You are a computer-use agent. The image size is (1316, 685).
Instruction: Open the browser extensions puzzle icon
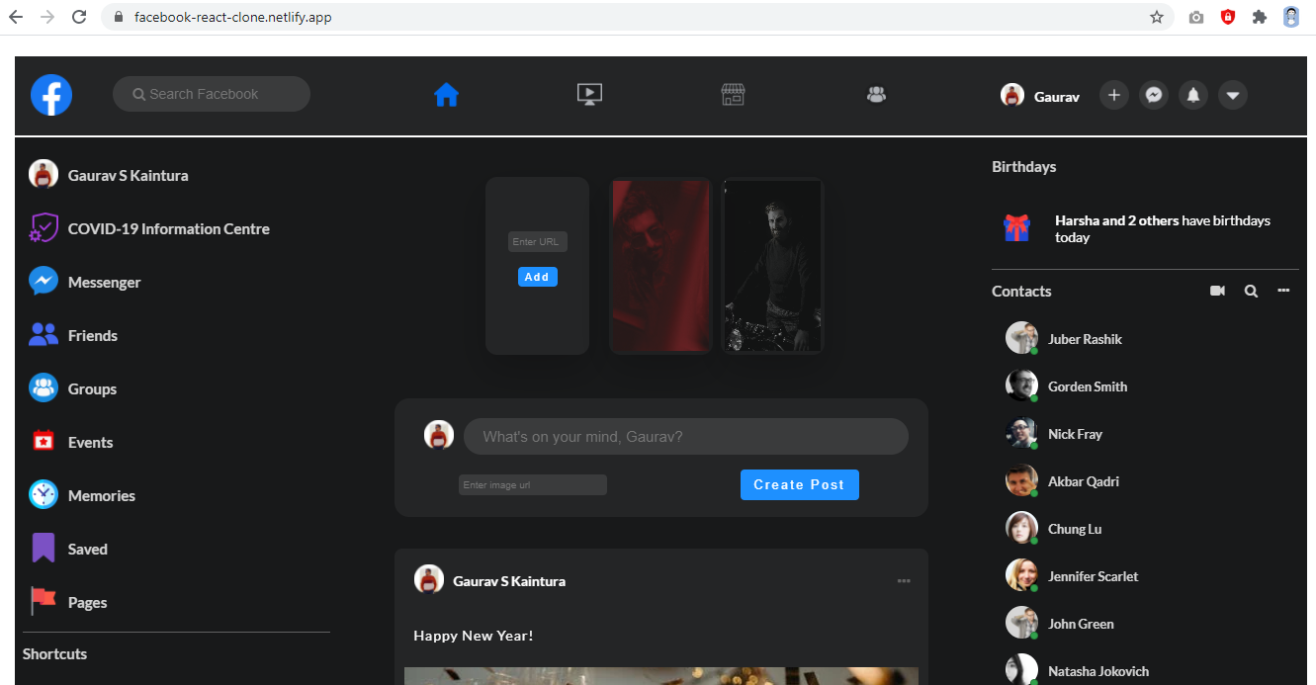point(1259,17)
